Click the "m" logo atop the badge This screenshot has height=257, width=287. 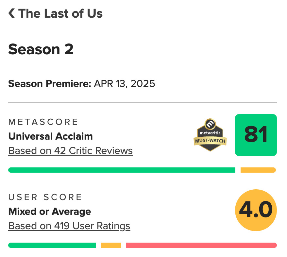point(210,124)
